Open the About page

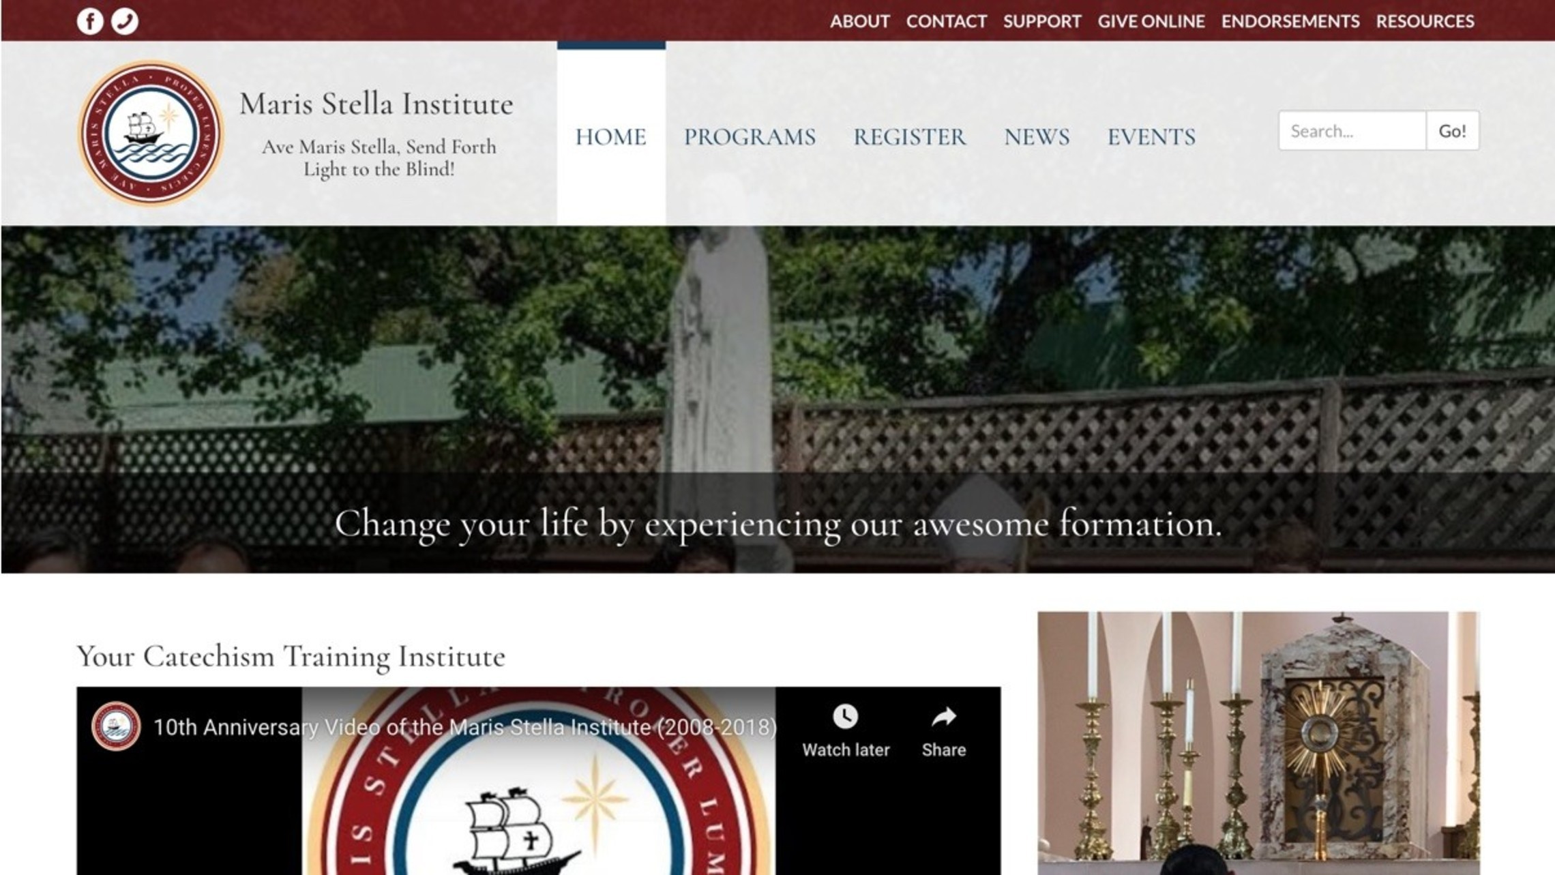pos(859,21)
